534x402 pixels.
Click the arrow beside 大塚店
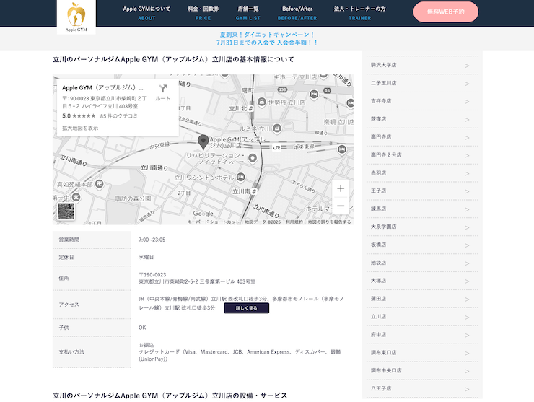pos(468,281)
